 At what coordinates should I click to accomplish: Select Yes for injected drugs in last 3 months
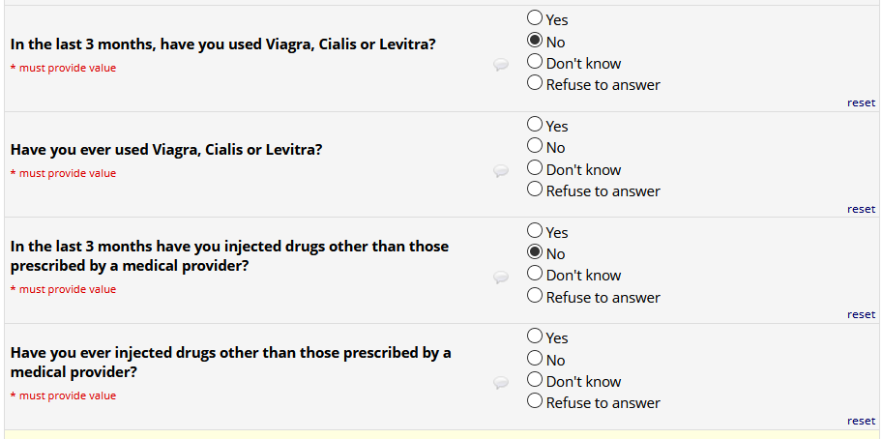click(x=535, y=231)
